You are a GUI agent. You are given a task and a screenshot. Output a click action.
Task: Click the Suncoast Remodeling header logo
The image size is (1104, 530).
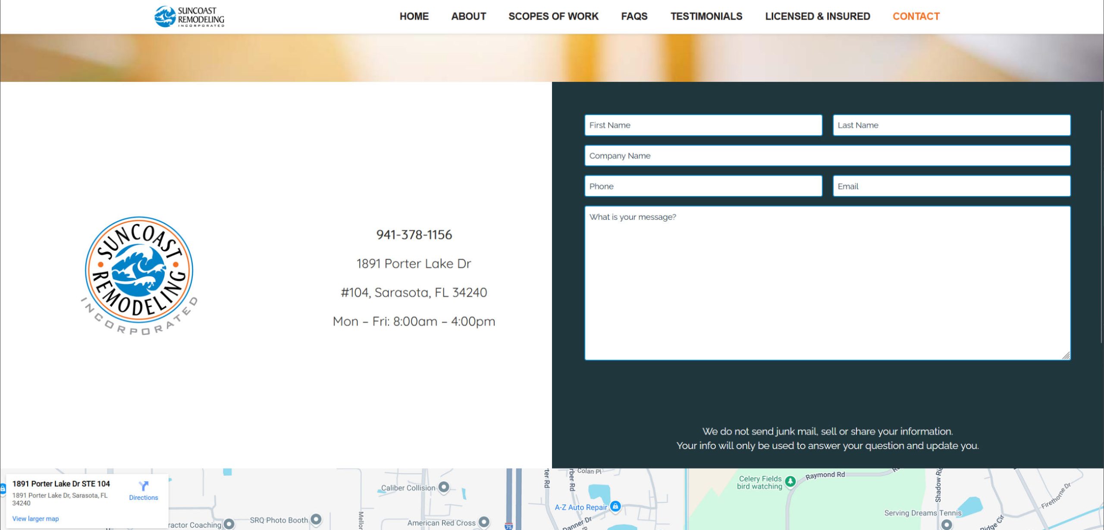(x=189, y=17)
